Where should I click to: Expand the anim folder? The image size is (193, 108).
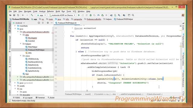18,92
